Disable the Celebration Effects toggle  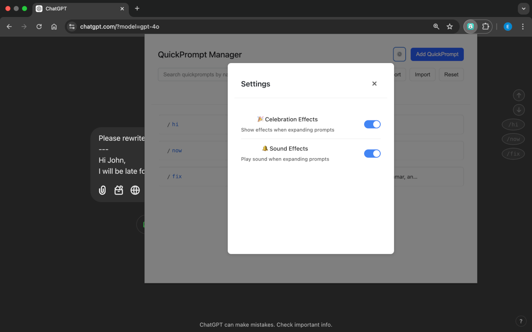pyautogui.click(x=372, y=124)
